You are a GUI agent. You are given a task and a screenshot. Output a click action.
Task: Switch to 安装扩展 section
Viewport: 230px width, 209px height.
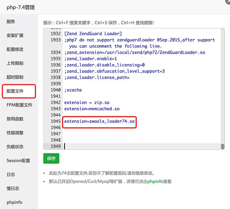(15, 35)
